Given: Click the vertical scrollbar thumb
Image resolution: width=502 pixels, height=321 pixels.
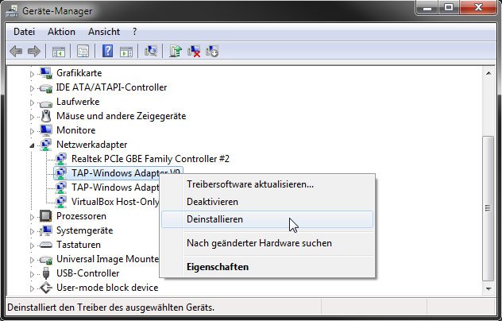Looking at the screenshot, I should 488,208.
